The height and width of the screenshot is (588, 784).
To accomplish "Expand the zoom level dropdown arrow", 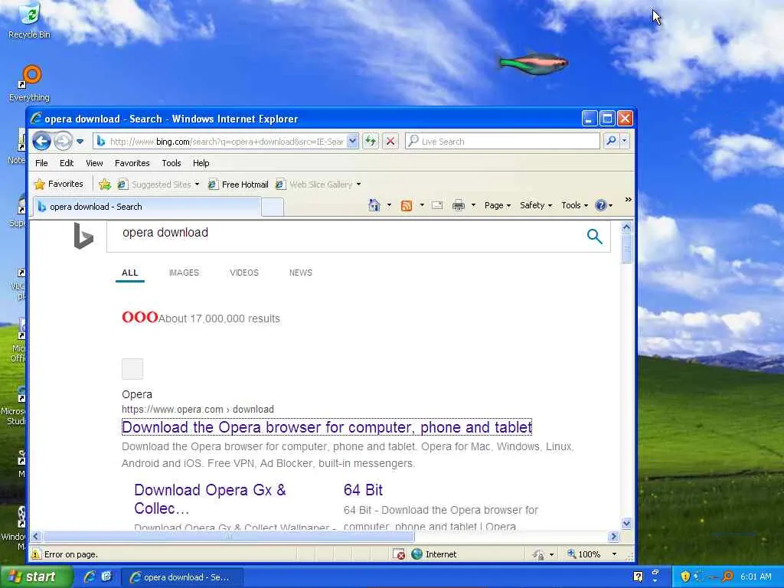I will [614, 554].
